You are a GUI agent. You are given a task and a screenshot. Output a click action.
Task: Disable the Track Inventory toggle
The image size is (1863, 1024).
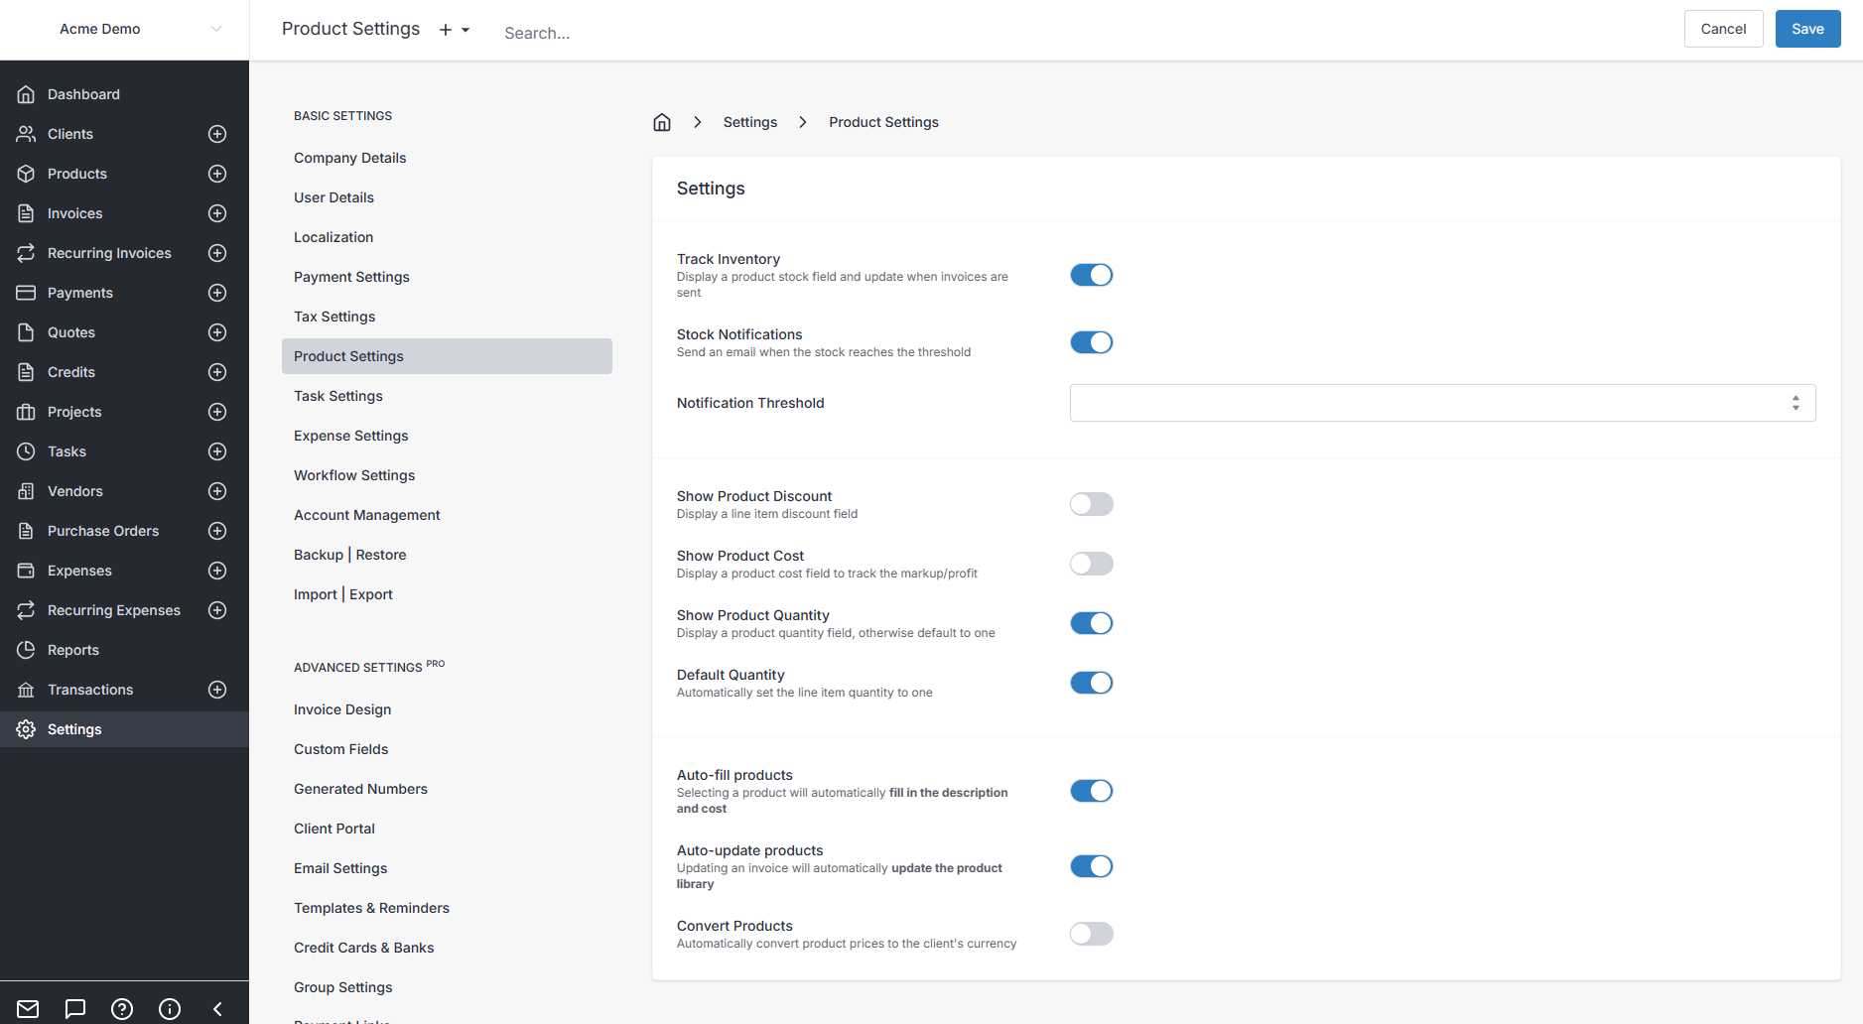(x=1091, y=275)
